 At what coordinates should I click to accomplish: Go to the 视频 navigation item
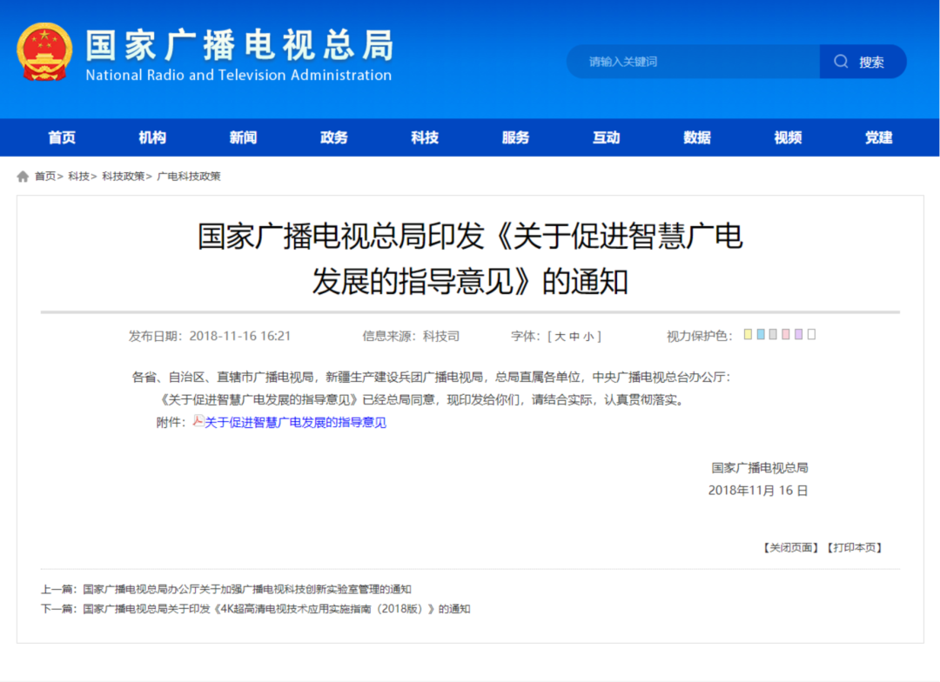click(788, 137)
